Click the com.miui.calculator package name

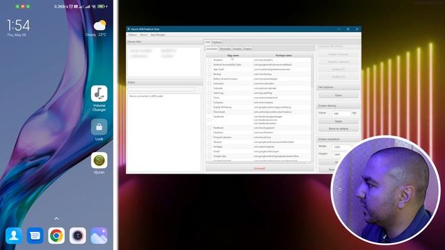click(264, 83)
